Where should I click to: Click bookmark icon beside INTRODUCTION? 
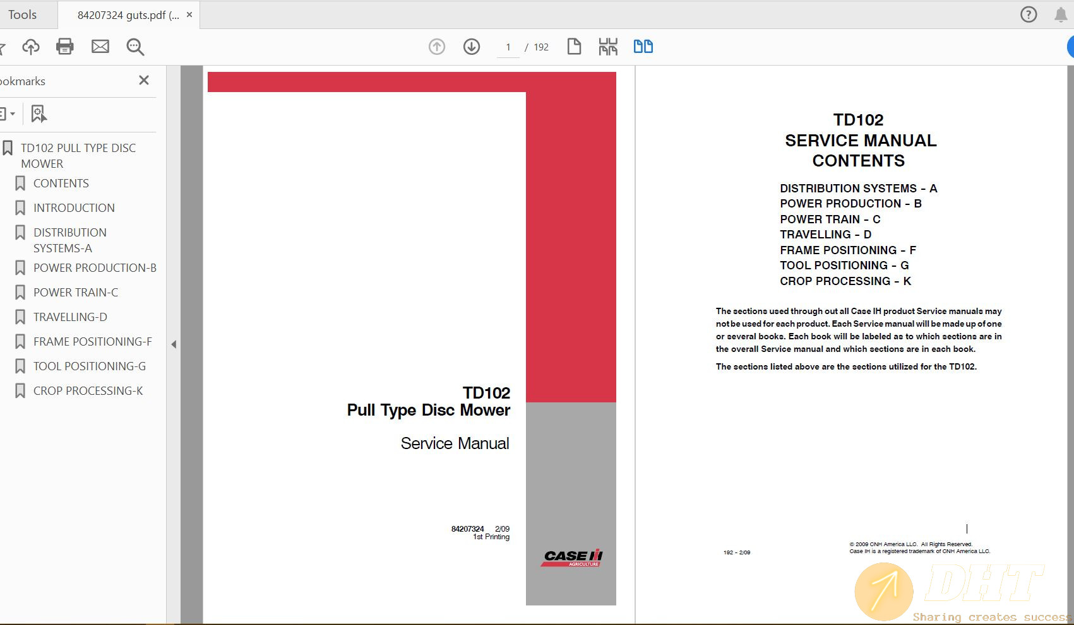(x=20, y=208)
